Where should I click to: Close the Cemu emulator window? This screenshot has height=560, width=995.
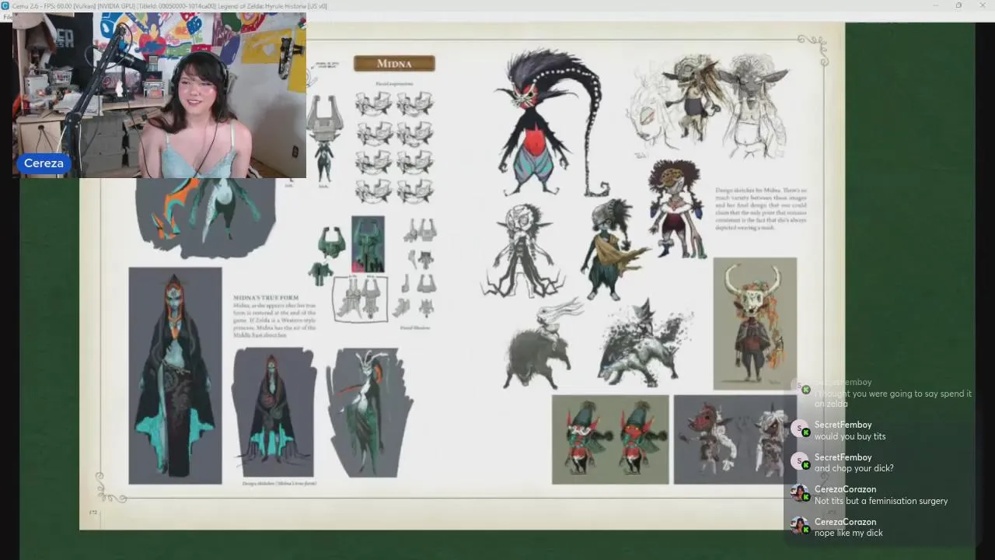click(981, 5)
